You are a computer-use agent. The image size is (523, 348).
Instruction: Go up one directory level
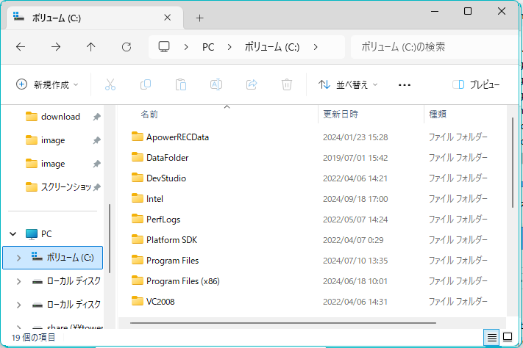coord(91,47)
